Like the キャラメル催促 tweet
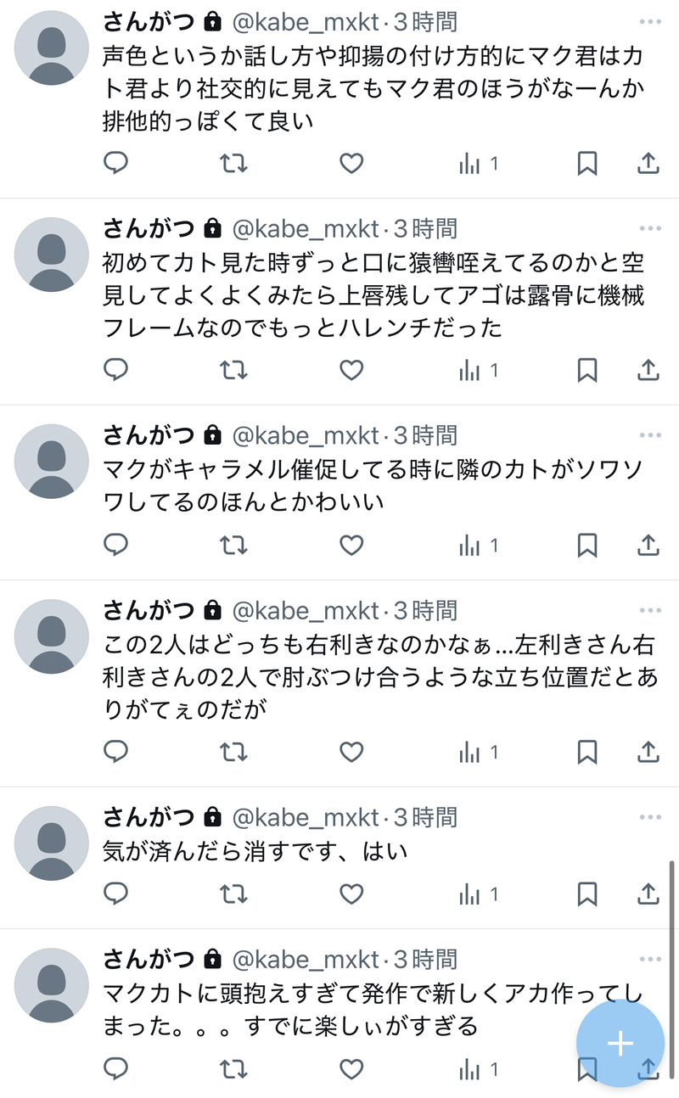Image resolution: width=679 pixels, height=1098 pixels. pos(351,545)
